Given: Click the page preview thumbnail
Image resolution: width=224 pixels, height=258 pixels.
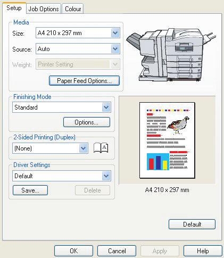Looking at the screenshot, I should (167, 140).
